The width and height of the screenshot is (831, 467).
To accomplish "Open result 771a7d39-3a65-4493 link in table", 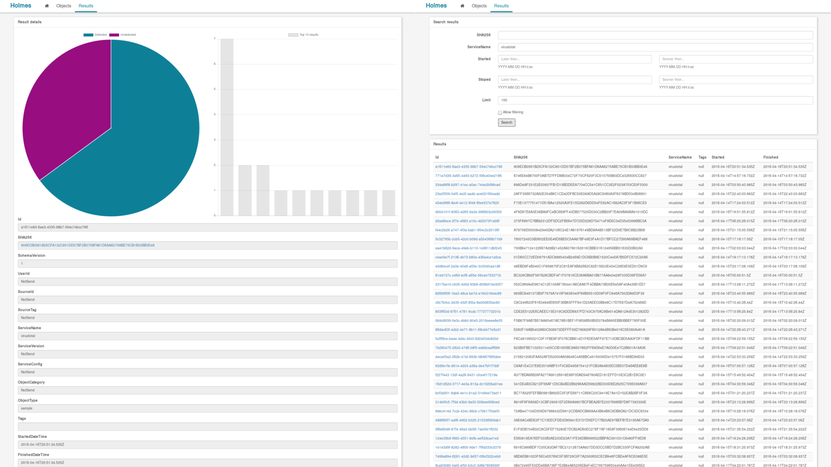I will coord(468,176).
